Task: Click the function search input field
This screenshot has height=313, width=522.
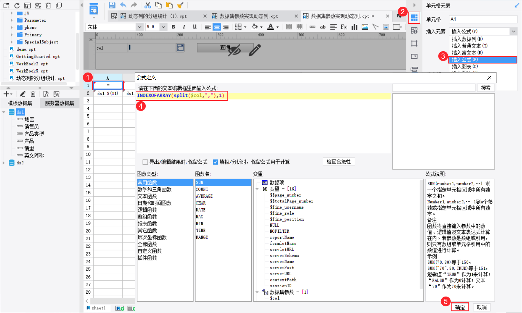Action: pos(433,88)
